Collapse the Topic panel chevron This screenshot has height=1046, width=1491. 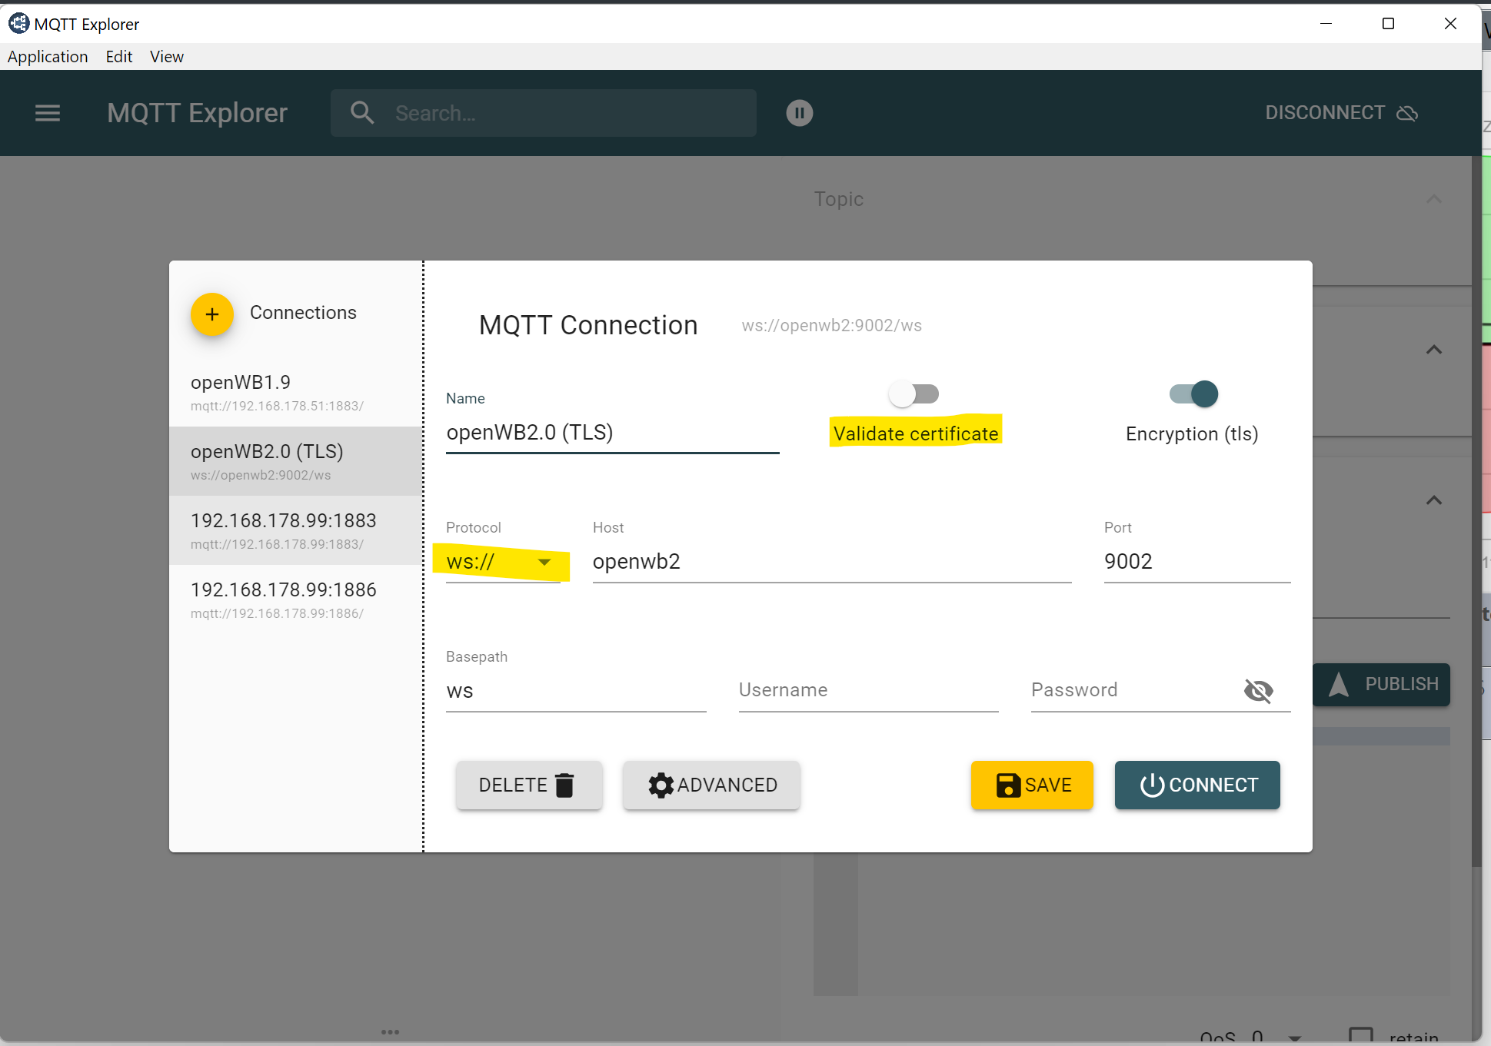pyautogui.click(x=1434, y=199)
